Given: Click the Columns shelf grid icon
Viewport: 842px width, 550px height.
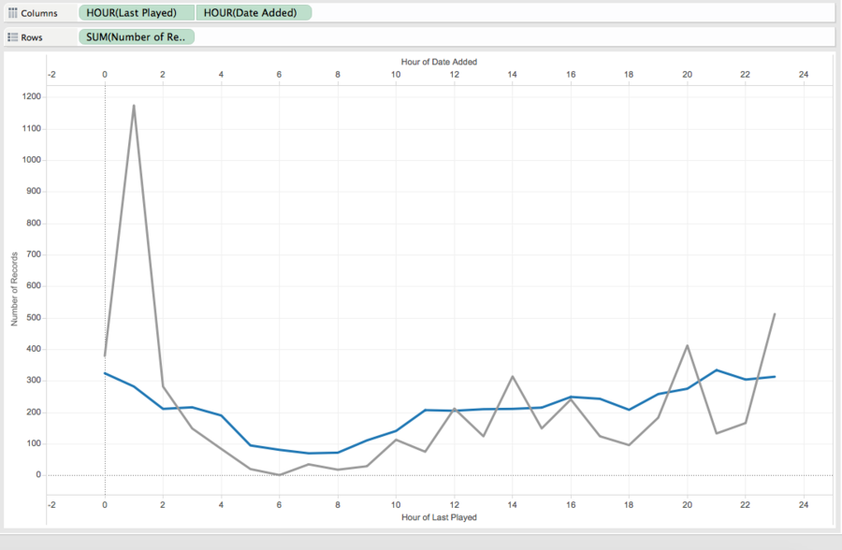Looking at the screenshot, I should point(12,13).
